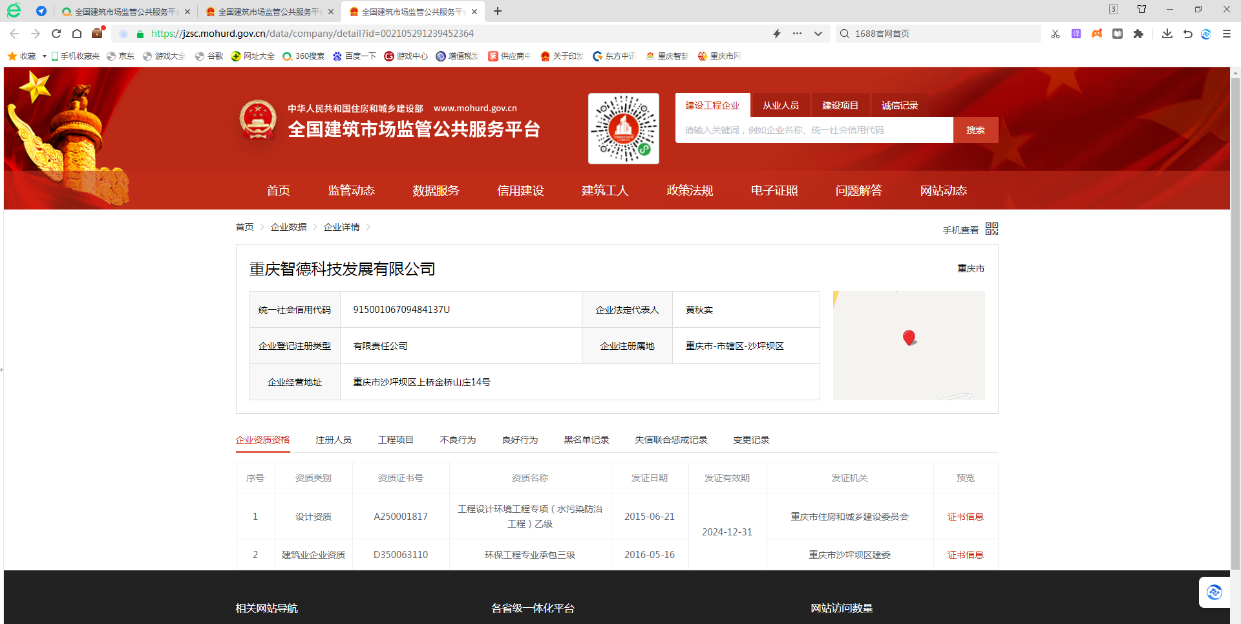This screenshot has height=624, width=1241.
Task: Click the QR code icon beside 手机查看
Action: (x=992, y=229)
